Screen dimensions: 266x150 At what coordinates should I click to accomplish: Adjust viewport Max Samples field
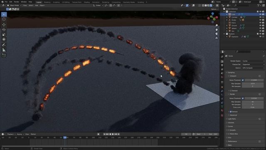tap(253, 83)
